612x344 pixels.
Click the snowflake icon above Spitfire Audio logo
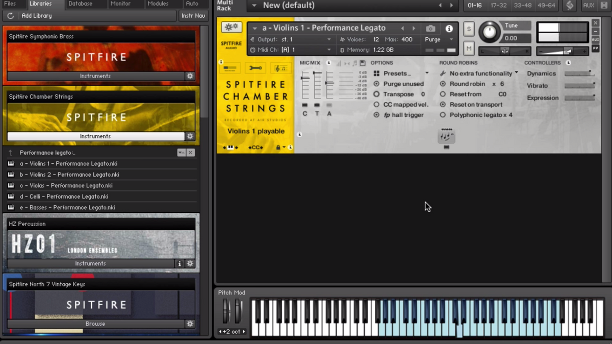tap(231, 28)
